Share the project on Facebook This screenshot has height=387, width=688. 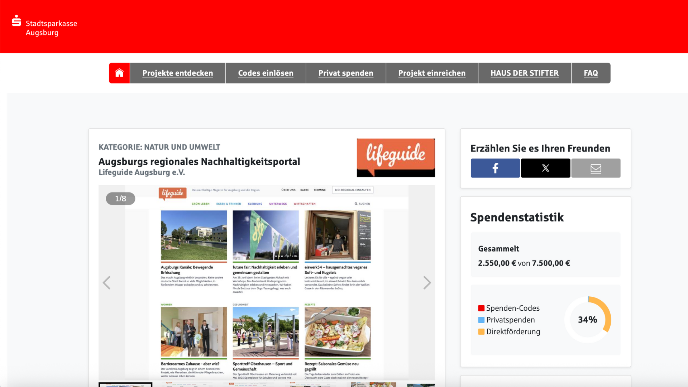point(495,168)
